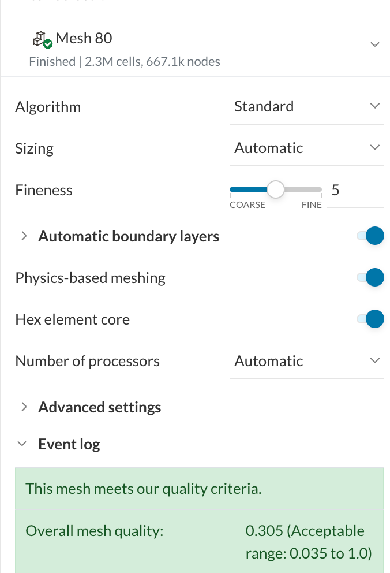Open the Algorithm dropdown
This screenshot has width=390, height=573.
point(306,106)
